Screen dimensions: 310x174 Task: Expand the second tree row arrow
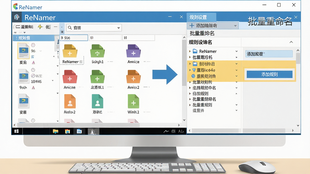(x=190, y=57)
